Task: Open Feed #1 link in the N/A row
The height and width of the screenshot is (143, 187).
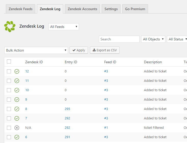Action: 106,128
